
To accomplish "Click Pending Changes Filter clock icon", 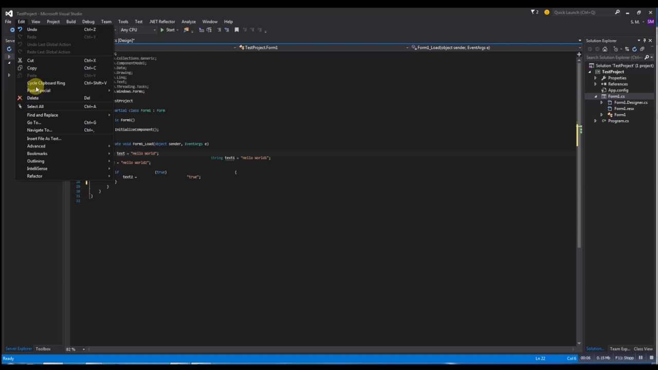I will tap(616, 49).
